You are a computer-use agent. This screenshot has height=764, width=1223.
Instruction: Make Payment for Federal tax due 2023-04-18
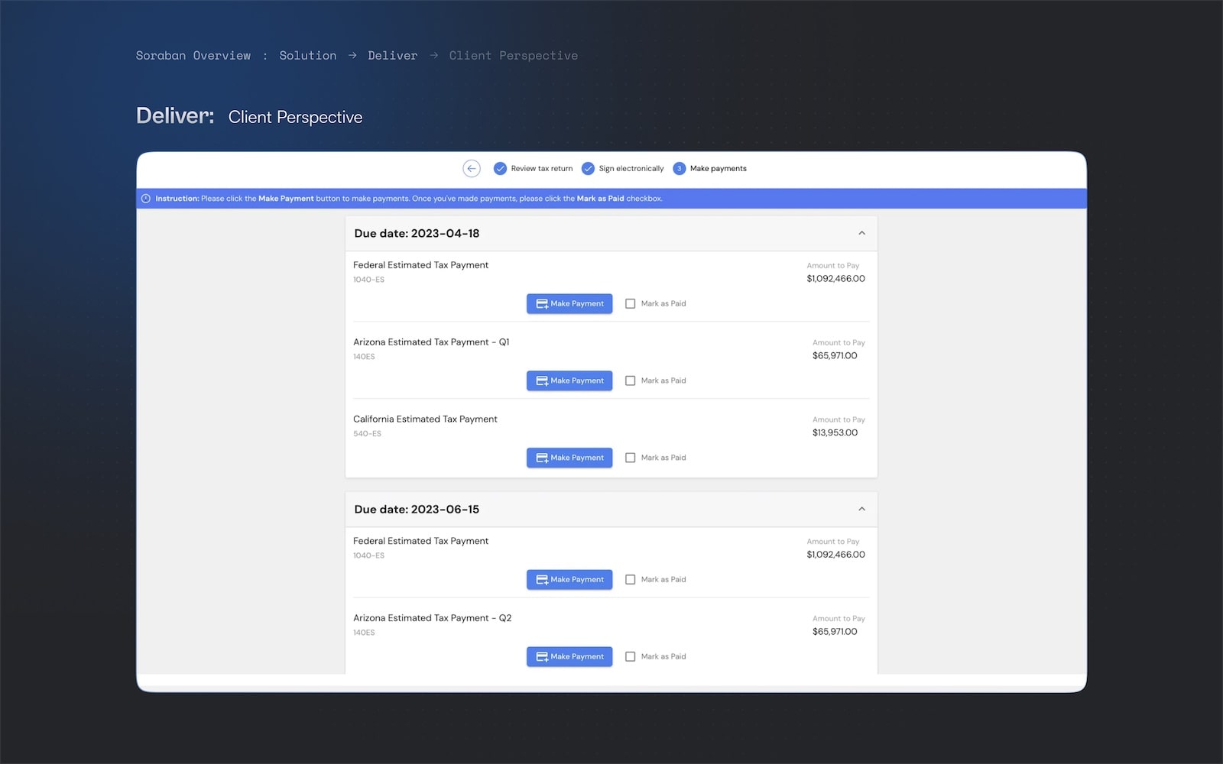point(569,303)
